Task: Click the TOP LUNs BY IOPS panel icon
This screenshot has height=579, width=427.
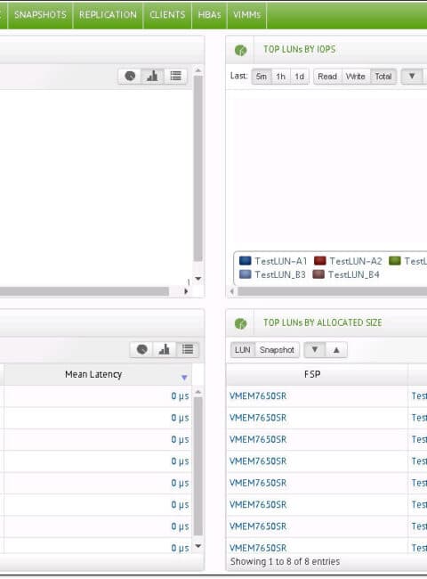Action: [240, 50]
